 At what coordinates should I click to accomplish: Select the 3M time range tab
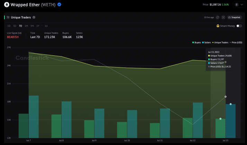point(32,26)
